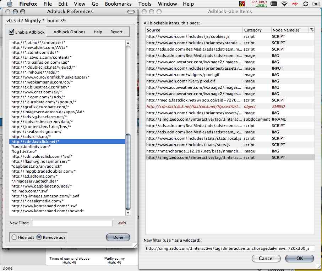Screen dimensions: 322x271
Task: Open the Help menu in Adblock Preferences
Action: click(x=98, y=32)
